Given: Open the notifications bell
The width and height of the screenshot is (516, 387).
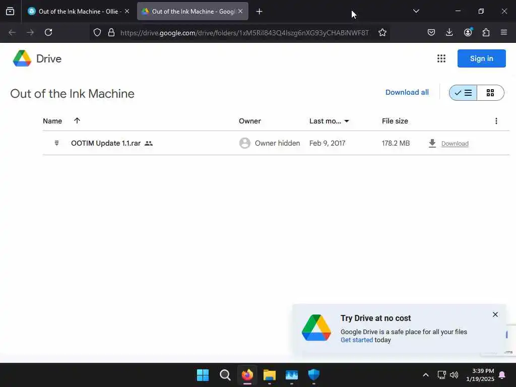Looking at the screenshot, I should click(x=502, y=375).
